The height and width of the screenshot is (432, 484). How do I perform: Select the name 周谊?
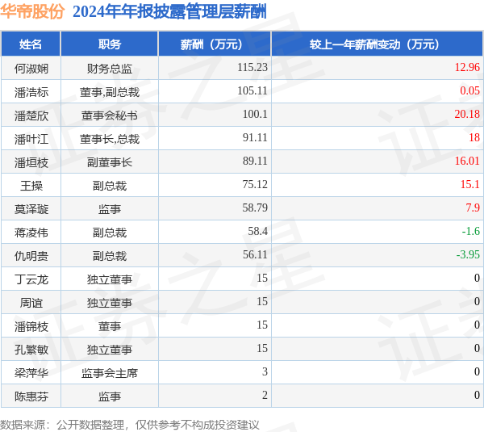[x=31, y=303]
